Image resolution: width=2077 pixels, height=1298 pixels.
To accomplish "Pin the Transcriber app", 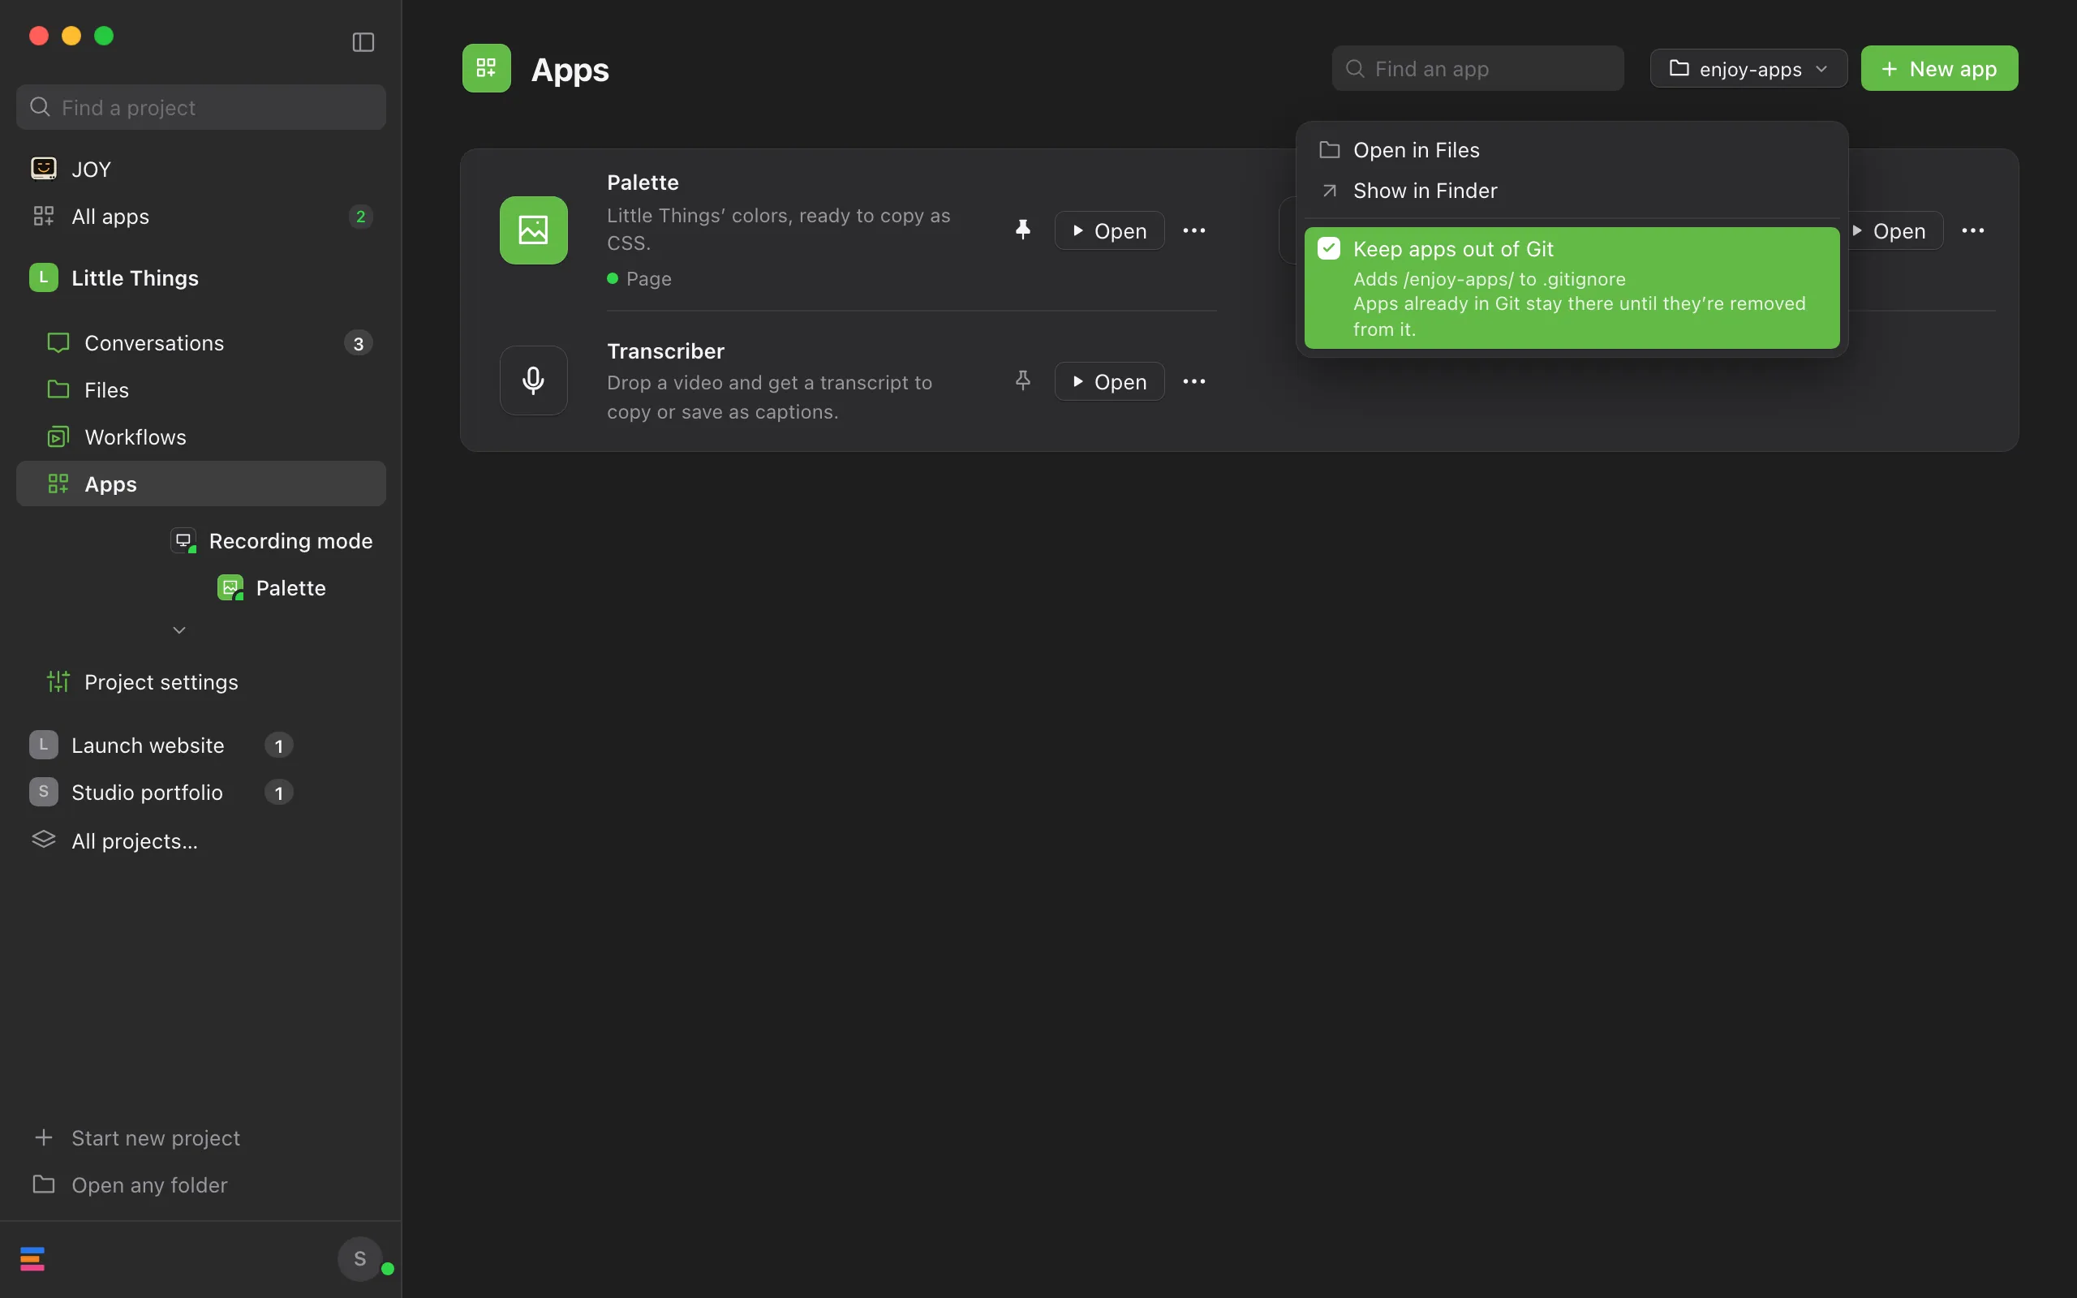I will coord(1022,380).
